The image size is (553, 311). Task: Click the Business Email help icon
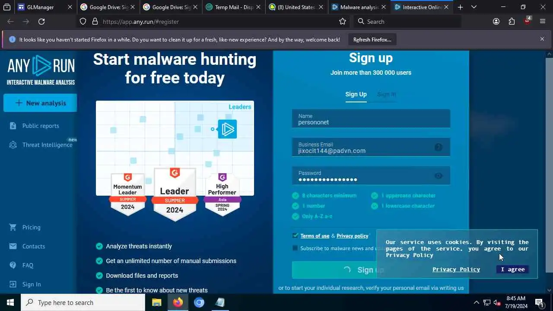[x=438, y=147]
